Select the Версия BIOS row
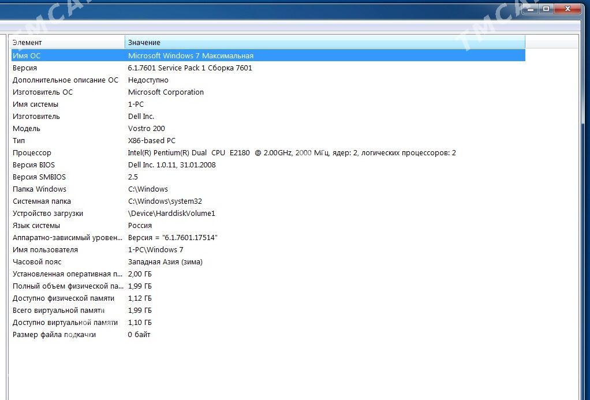 tap(268, 165)
